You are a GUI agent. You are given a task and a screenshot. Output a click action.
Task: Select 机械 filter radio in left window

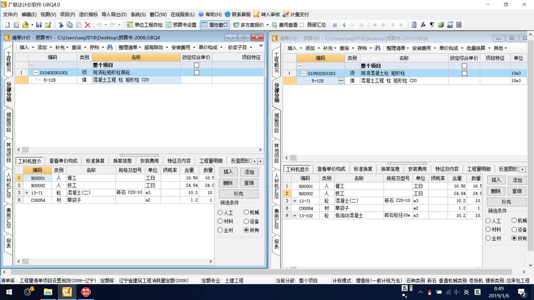246,212
